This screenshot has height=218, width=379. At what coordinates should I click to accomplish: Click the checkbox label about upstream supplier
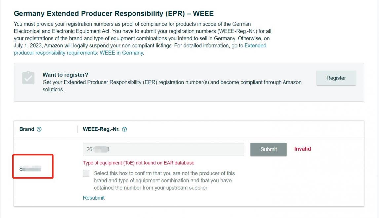(x=164, y=180)
